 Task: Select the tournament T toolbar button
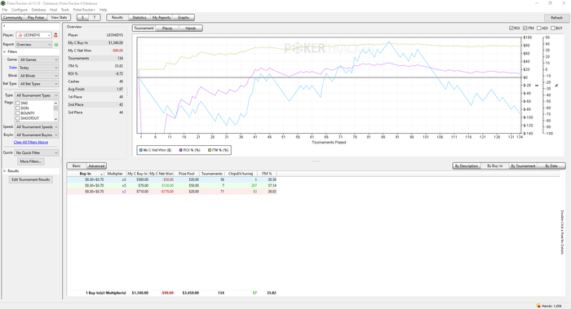95,17
